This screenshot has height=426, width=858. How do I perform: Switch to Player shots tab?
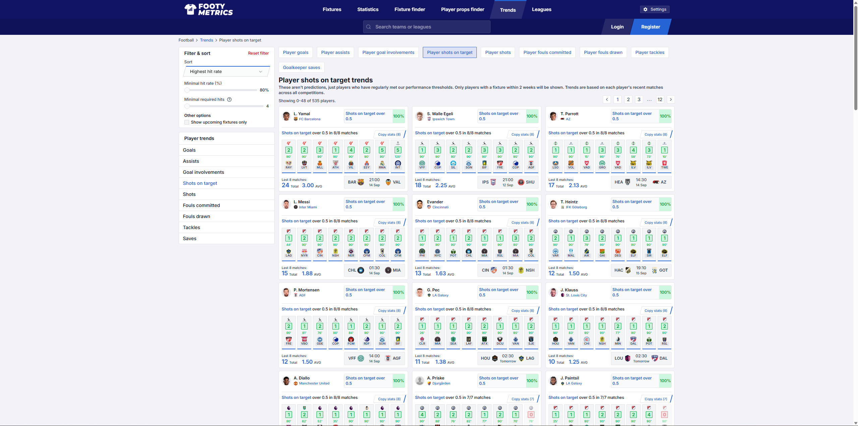click(498, 52)
